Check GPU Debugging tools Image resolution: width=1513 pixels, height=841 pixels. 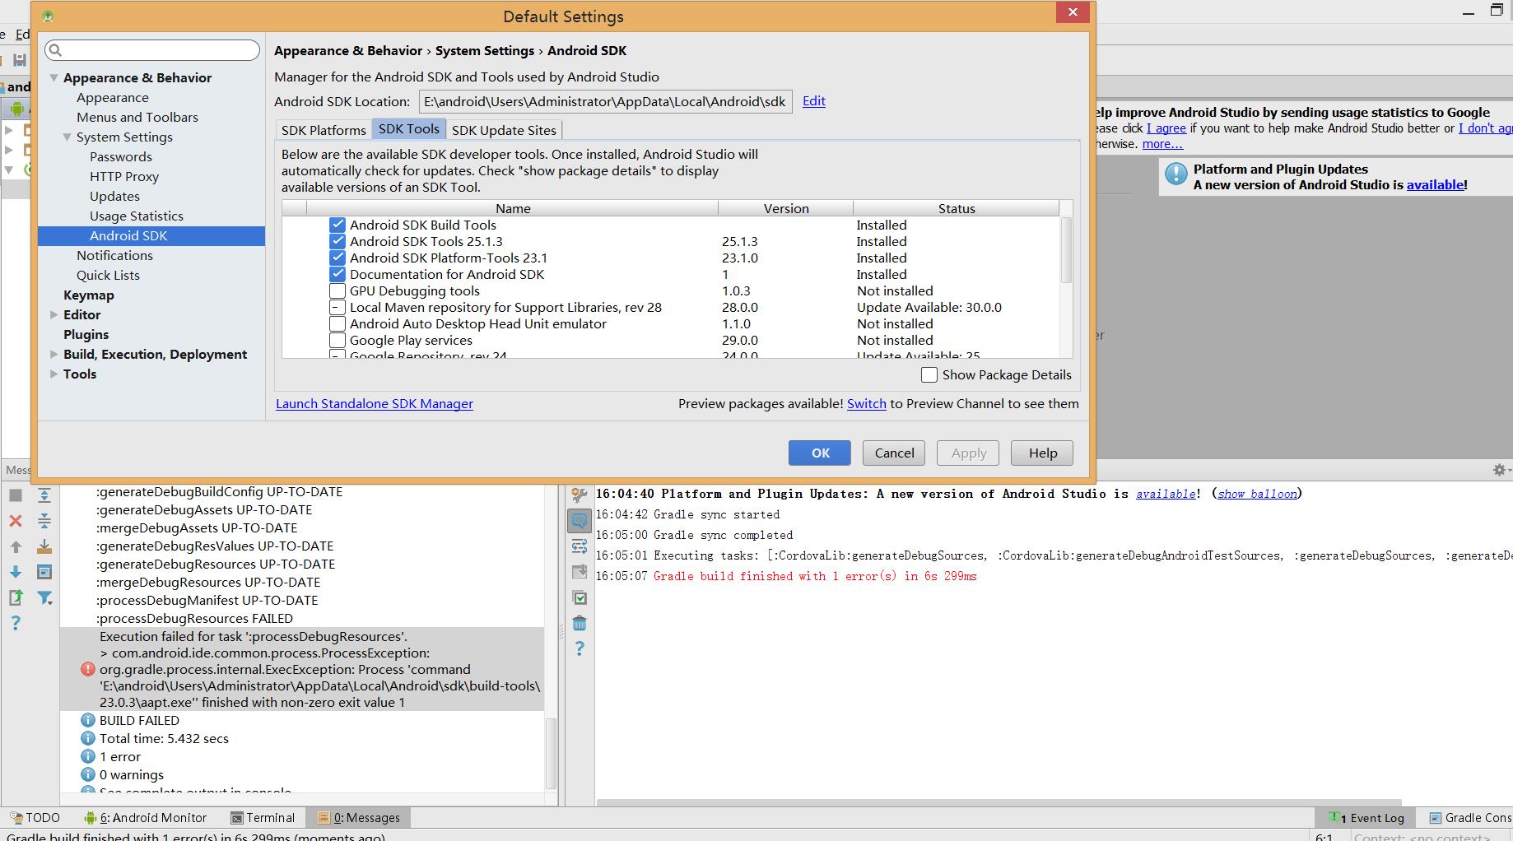point(338,290)
